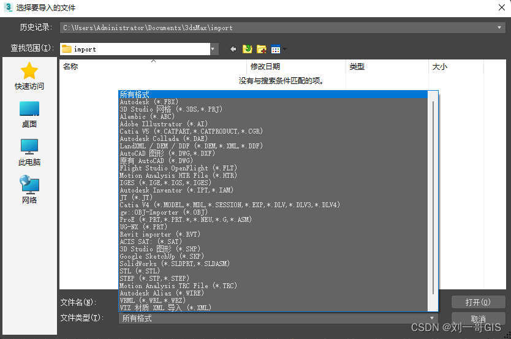The image size is (511, 339).
Task: Choose 3D Studio 图形 (*.SHP) format
Action: point(273,249)
